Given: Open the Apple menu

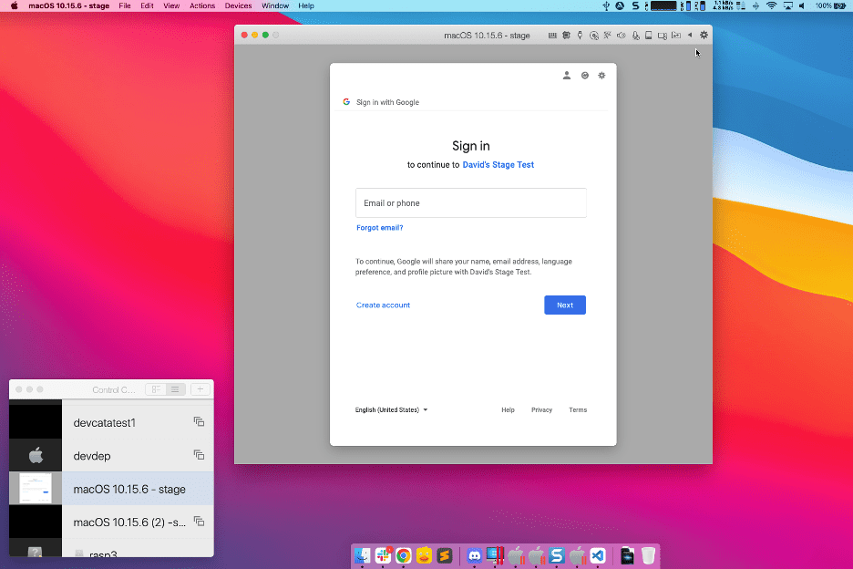Looking at the screenshot, I should [15, 6].
